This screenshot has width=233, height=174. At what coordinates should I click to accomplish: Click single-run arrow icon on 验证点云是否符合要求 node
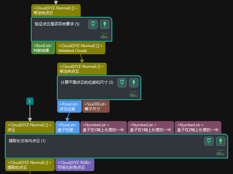click(105, 24)
